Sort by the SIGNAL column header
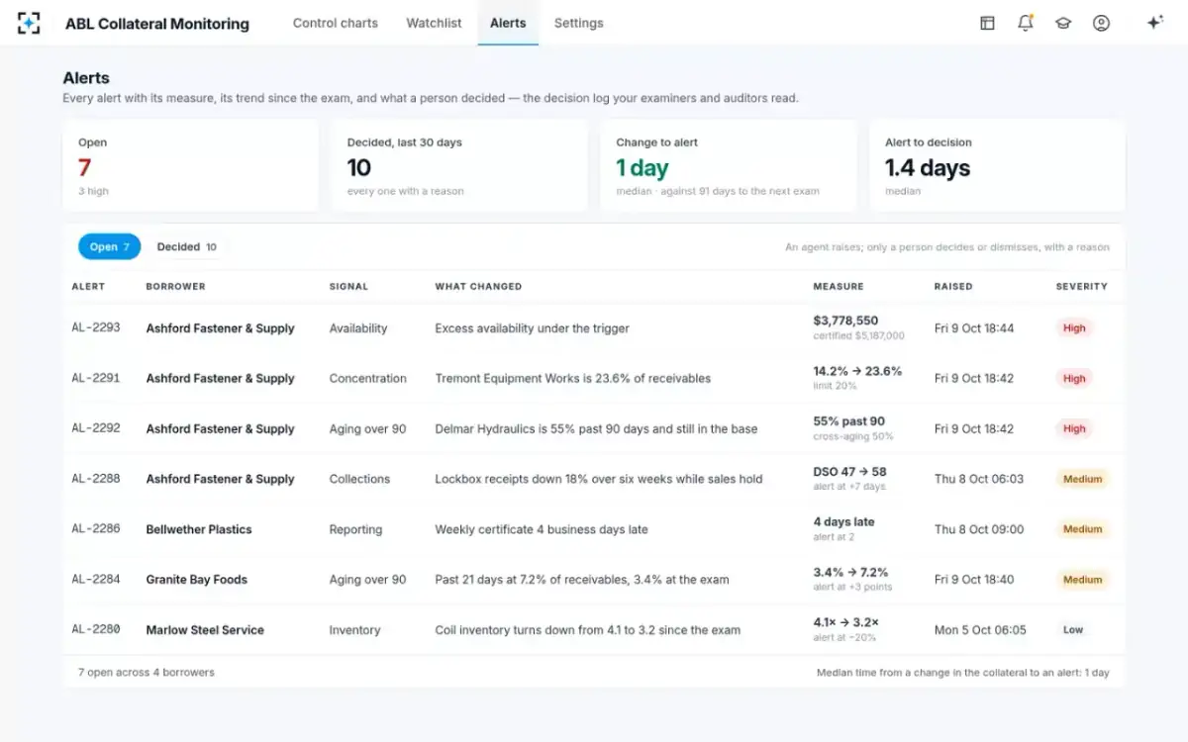This screenshot has width=1188, height=742. 348,287
